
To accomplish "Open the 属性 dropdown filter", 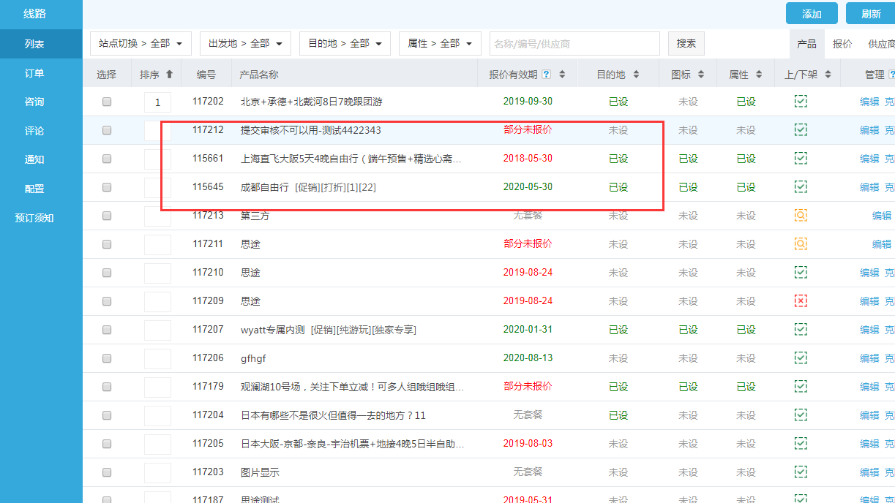I will (439, 44).
